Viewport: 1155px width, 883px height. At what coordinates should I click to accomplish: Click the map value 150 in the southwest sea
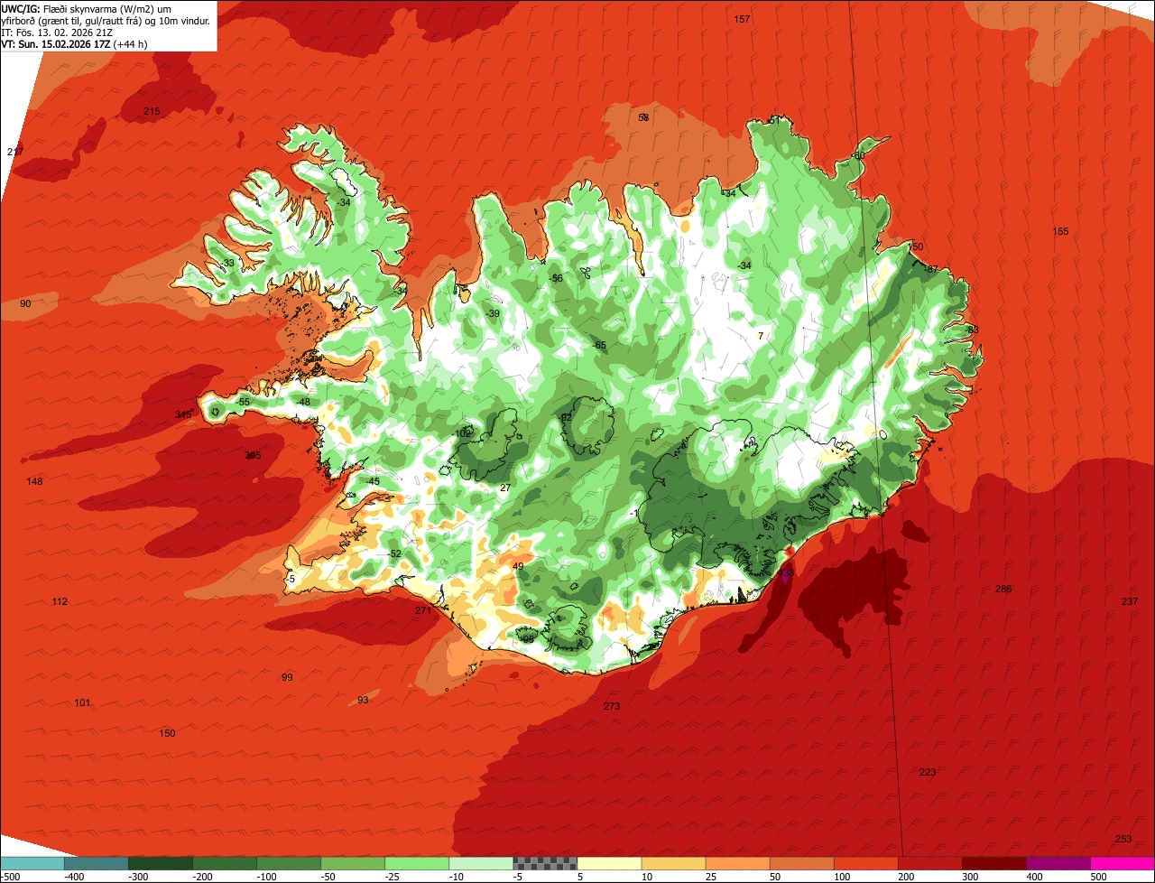[x=167, y=733]
